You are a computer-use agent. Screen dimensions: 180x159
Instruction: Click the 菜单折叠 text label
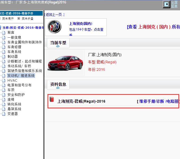[x=28, y=19]
